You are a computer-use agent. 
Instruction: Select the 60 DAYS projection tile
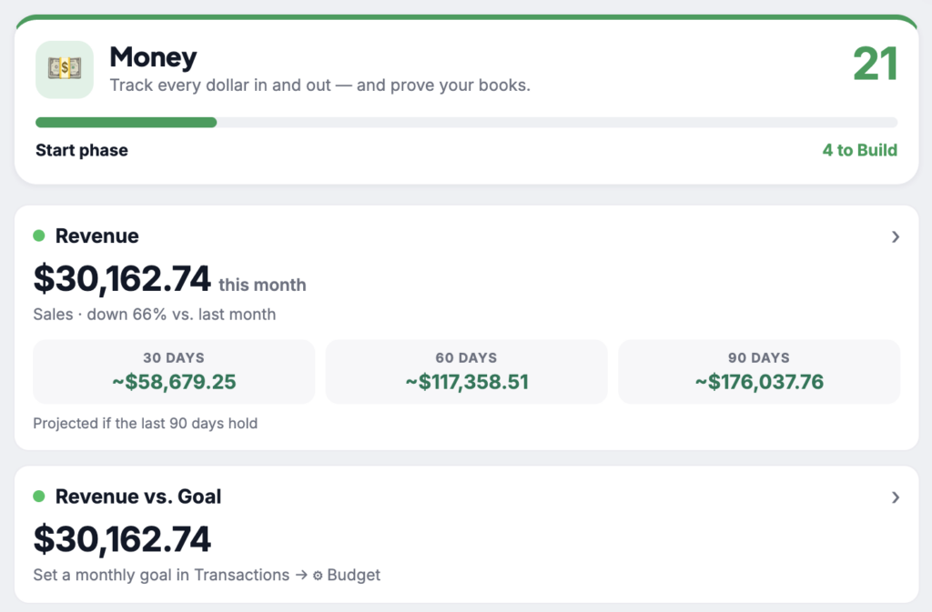point(467,372)
